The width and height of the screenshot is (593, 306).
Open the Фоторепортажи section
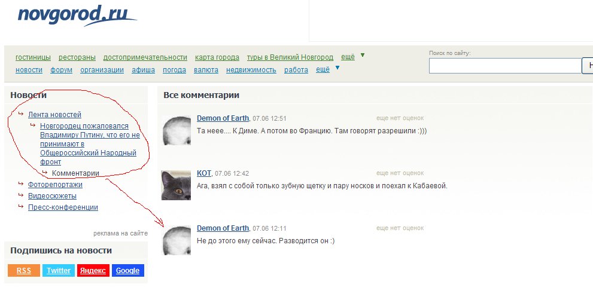(55, 184)
